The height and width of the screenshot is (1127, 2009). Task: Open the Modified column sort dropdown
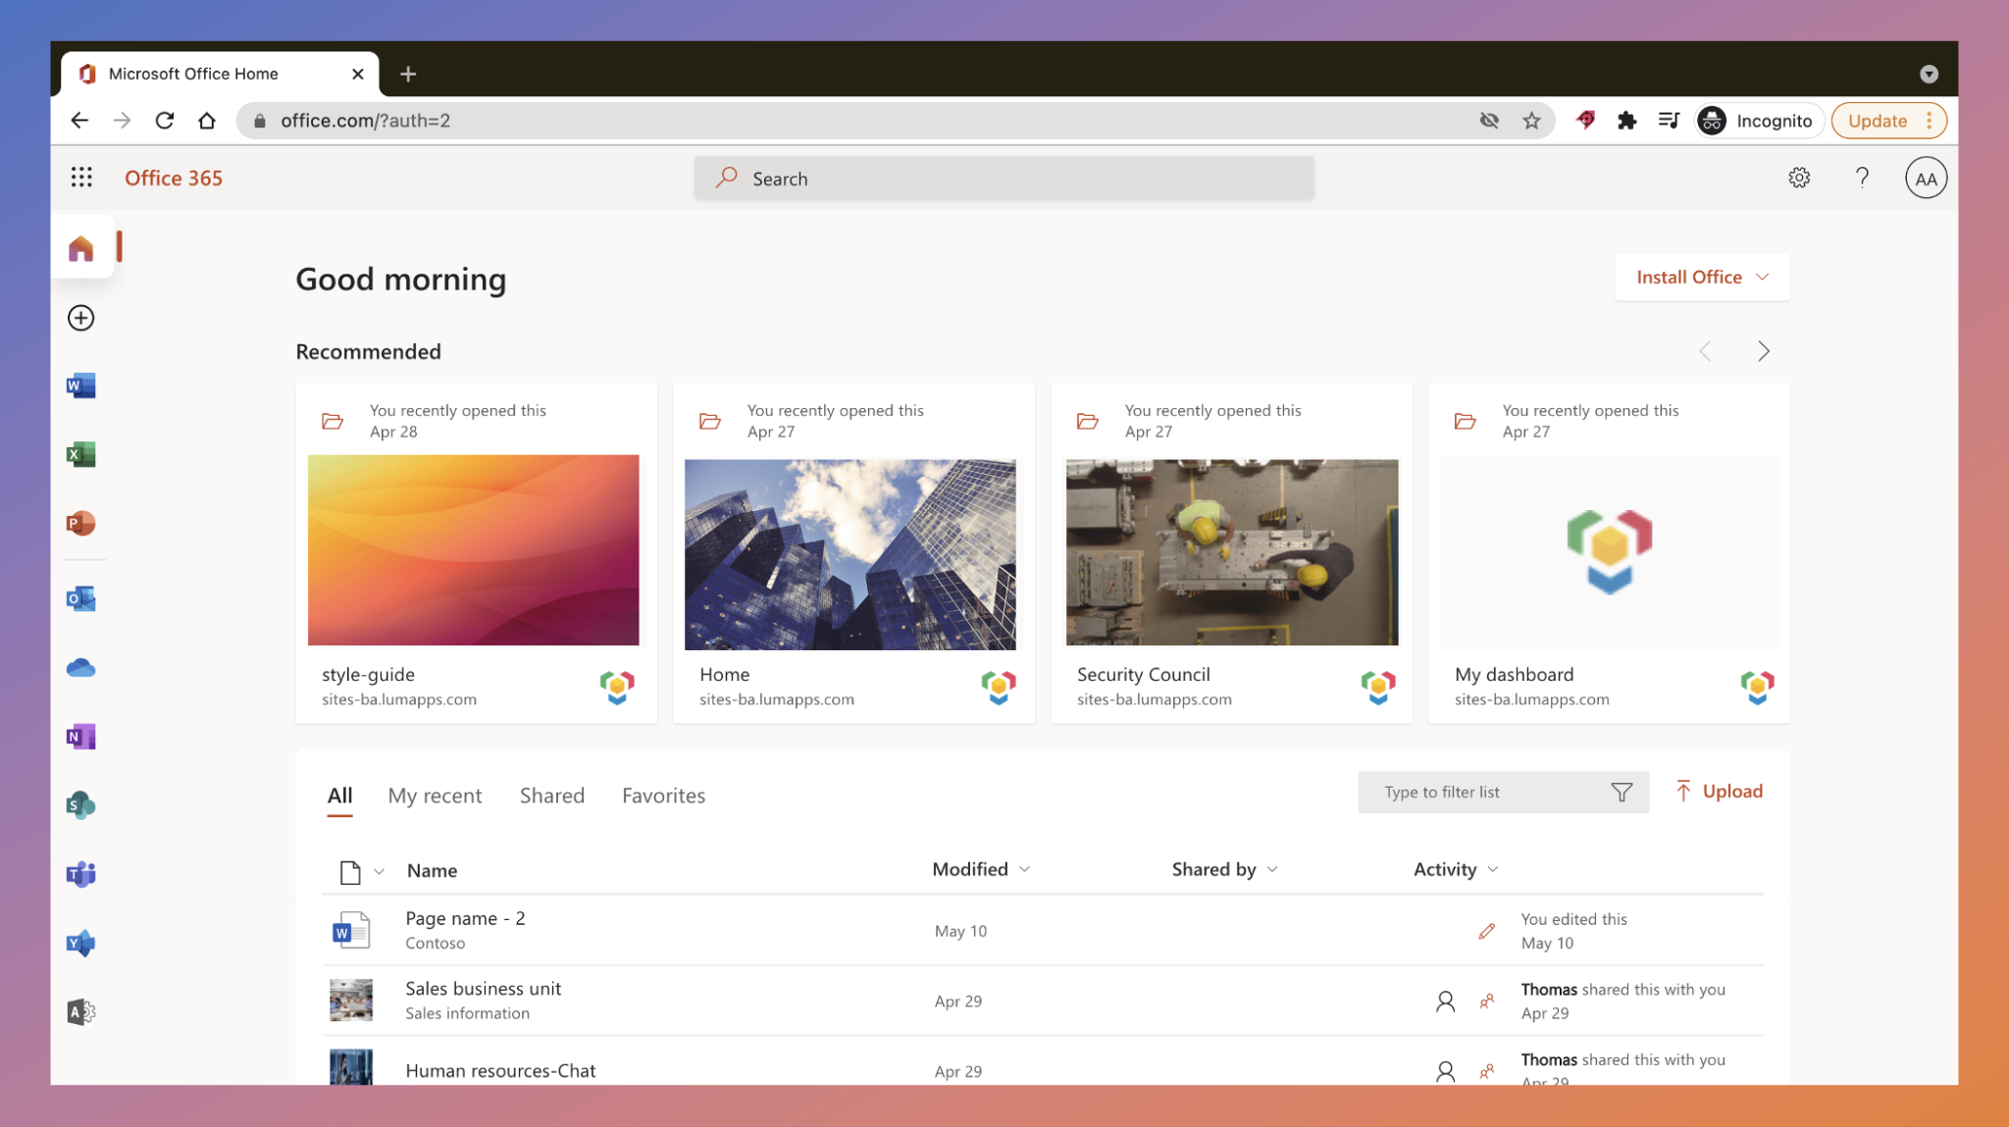click(1024, 870)
